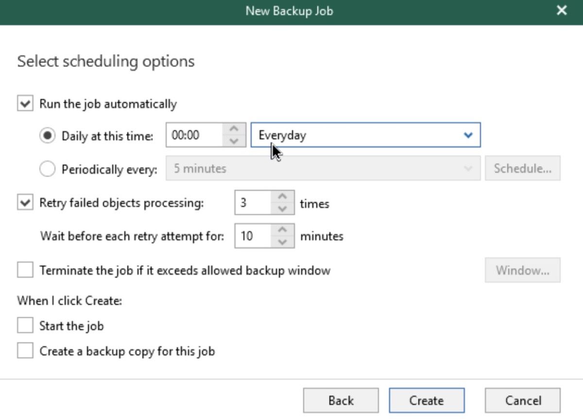Enable Create a backup copy for this job
Viewport: 583px width, 419px height.
tap(25, 351)
